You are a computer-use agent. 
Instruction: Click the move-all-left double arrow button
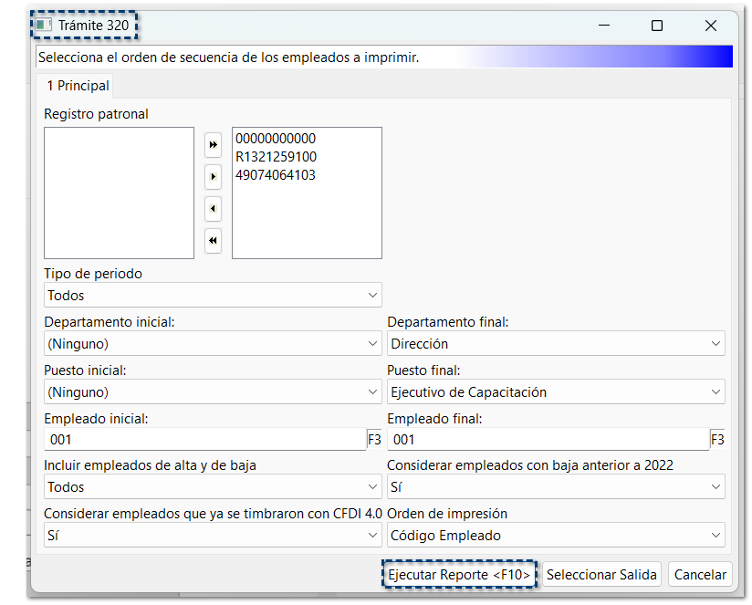pyautogui.click(x=213, y=240)
